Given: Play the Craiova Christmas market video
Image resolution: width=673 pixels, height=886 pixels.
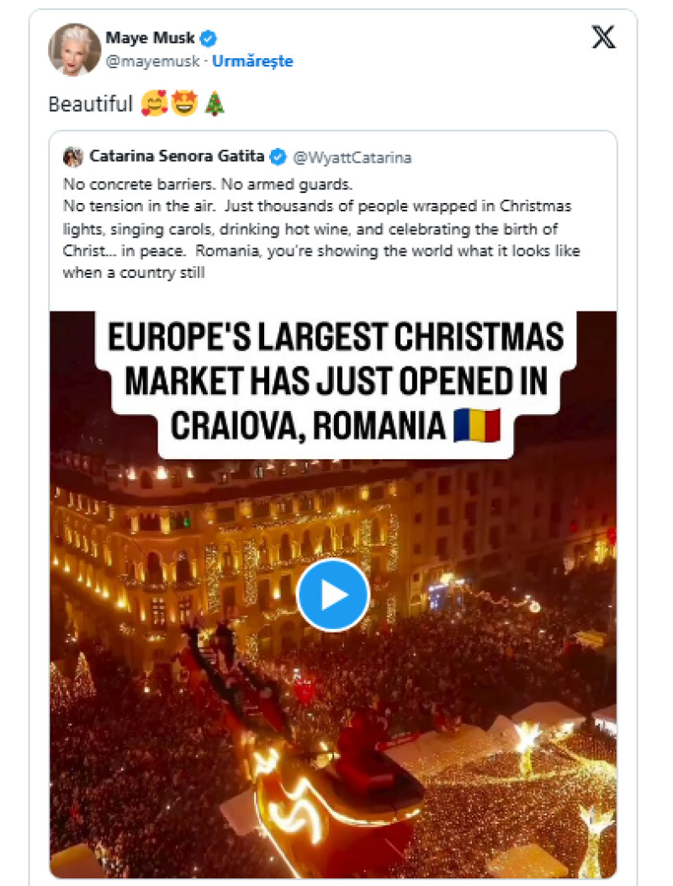Looking at the screenshot, I should (333, 595).
